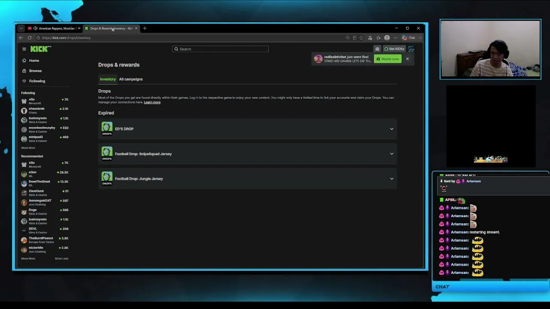The width and height of the screenshot is (550, 309).
Task: Click the 'restarting stream' chat message
Action: (x=484, y=232)
